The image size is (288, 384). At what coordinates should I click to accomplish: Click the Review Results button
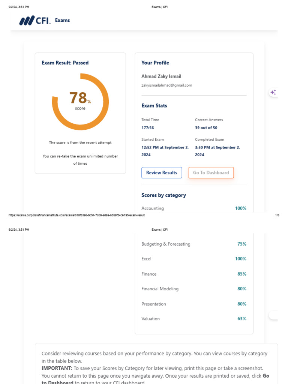[x=161, y=172]
